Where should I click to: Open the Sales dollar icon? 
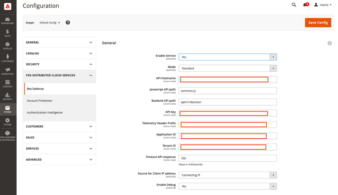tap(8, 32)
